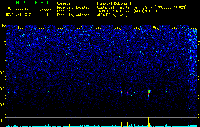The image size is (200, 127).
Task: Click the 1828 time axis marker
Action: [x=155, y=27]
